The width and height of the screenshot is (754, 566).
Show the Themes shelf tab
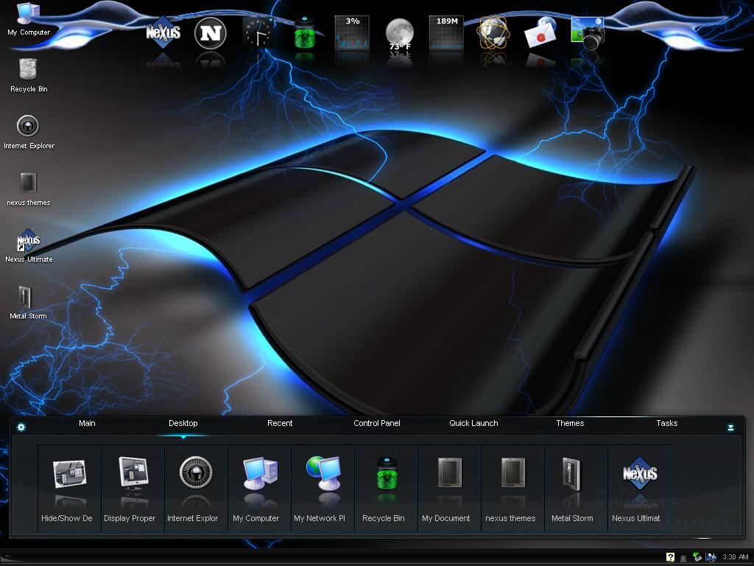571,423
